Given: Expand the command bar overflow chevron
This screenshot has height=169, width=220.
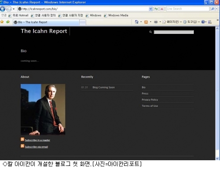Looking at the screenshot, I should (x=217, y=20).
